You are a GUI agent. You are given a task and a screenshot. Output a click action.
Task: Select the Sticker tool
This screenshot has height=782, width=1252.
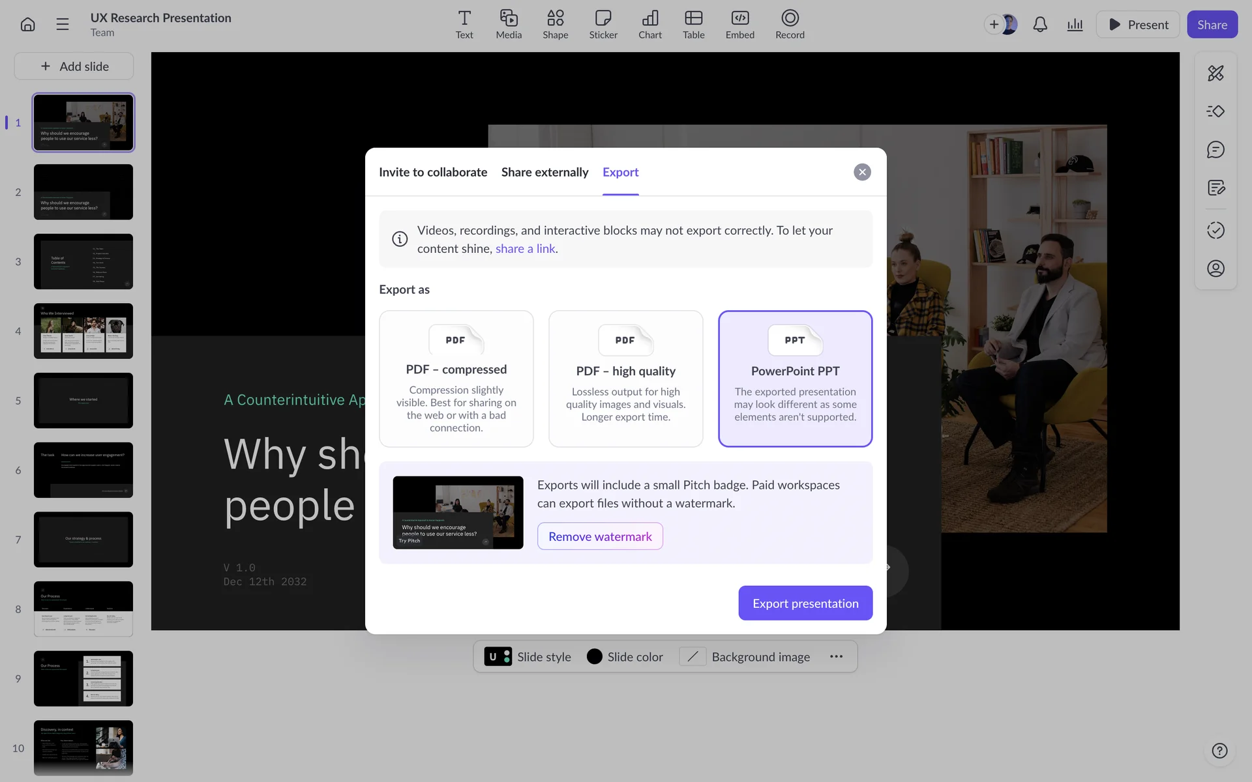(x=603, y=25)
